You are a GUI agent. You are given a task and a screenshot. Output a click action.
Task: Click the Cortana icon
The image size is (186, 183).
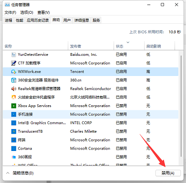(x=14, y=149)
